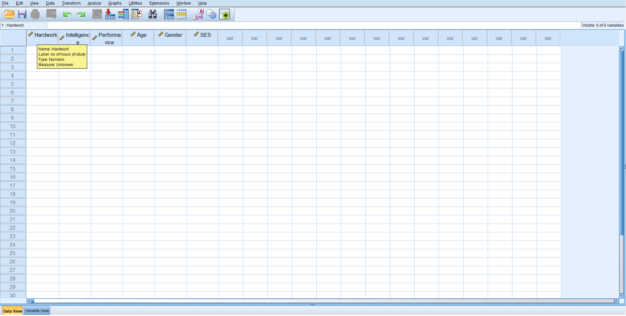
Task: Select the select-all corner cell of the grid
Action: [13, 38]
